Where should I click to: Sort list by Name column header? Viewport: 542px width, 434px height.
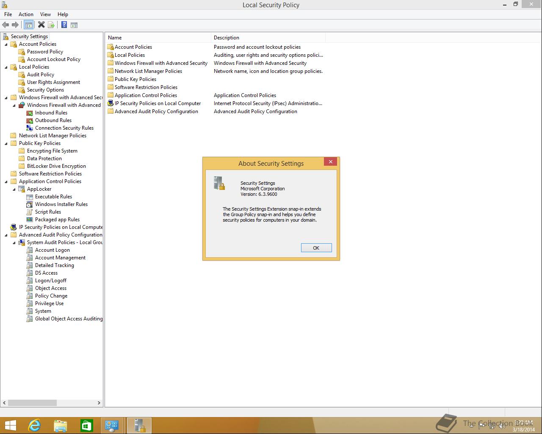click(x=158, y=38)
